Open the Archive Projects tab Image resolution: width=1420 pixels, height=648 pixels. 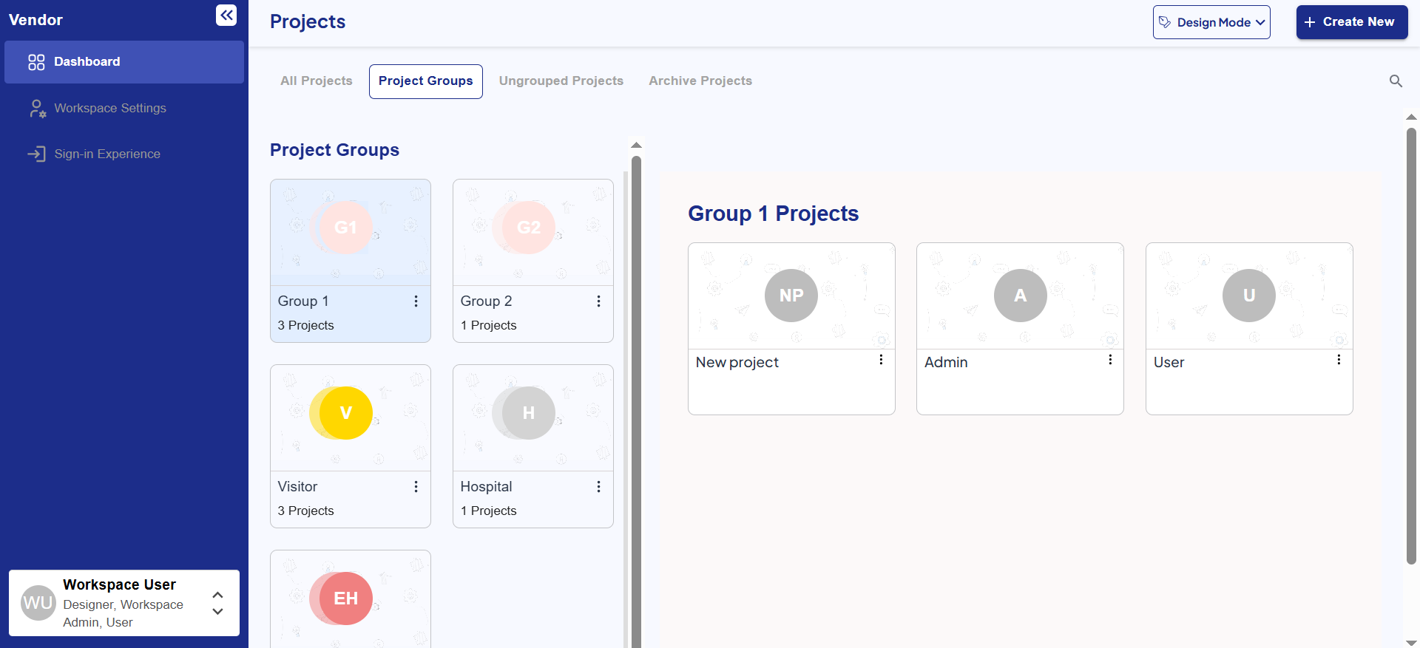pos(700,81)
